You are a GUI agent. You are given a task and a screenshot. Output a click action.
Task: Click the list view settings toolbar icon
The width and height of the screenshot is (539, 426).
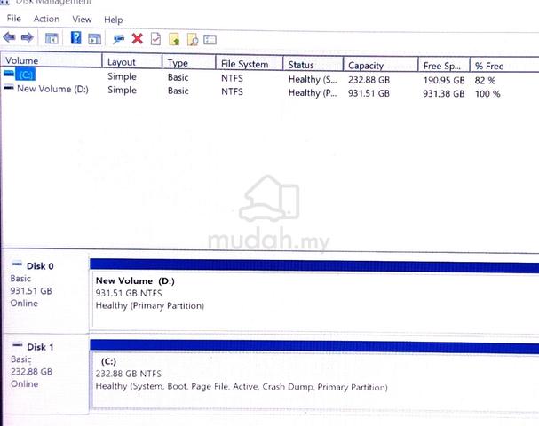(210, 40)
